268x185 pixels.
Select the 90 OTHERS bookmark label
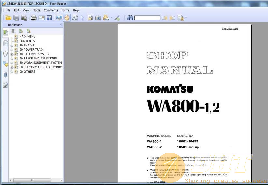27,72
